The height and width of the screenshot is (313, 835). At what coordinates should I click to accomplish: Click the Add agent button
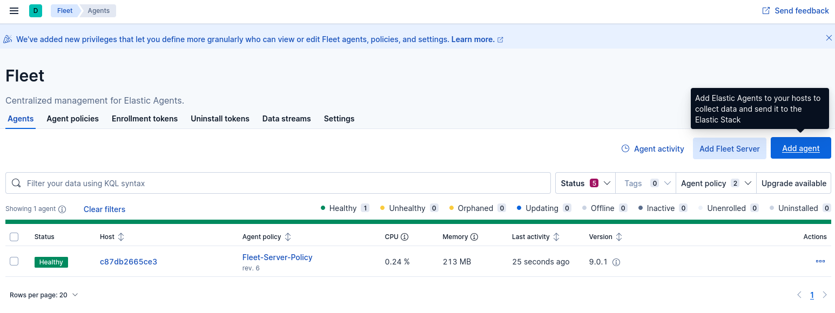click(x=800, y=148)
